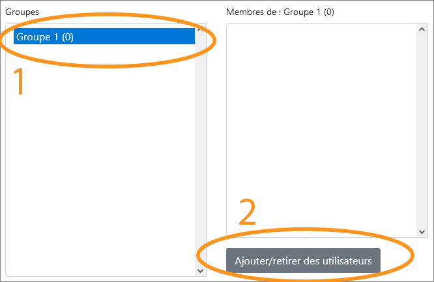434x282 pixels.
Task: Click the down arrow of the Groupes list scrollbar
Action: (201, 271)
